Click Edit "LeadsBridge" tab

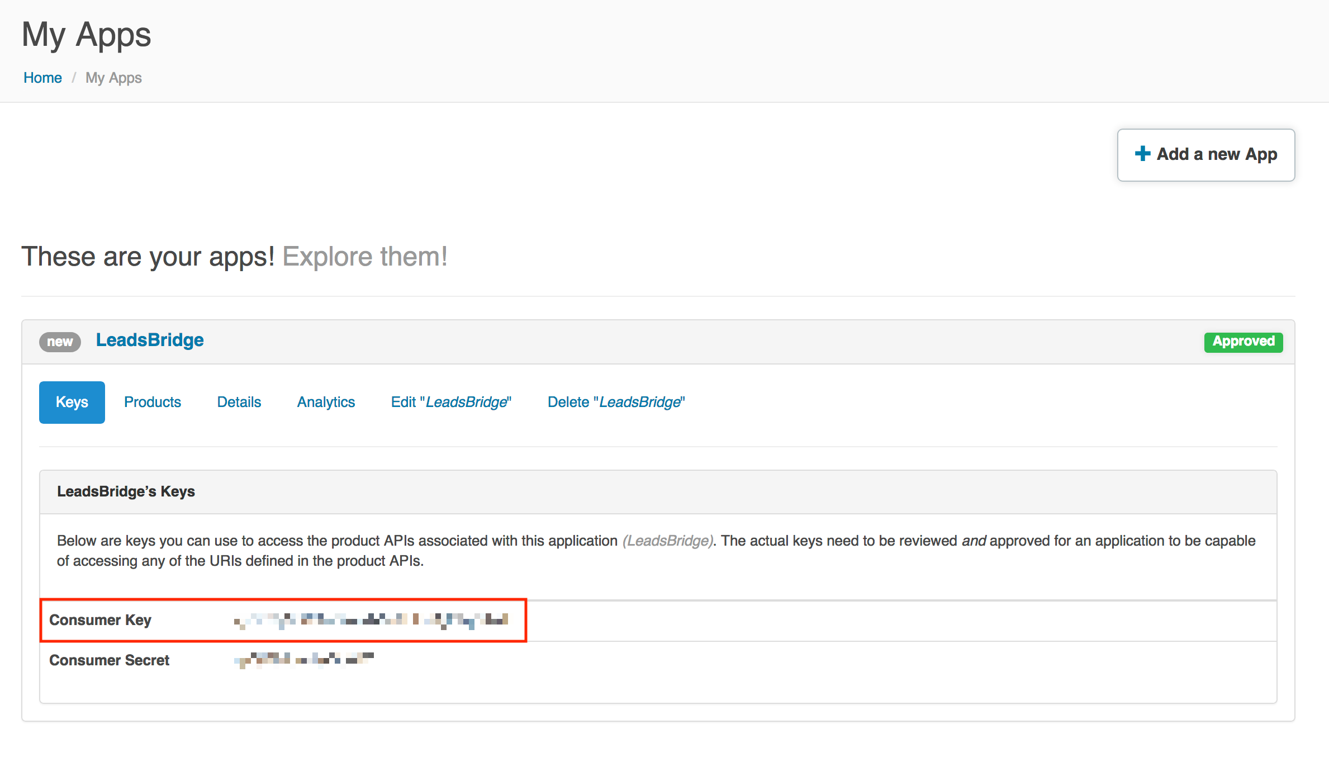(451, 402)
